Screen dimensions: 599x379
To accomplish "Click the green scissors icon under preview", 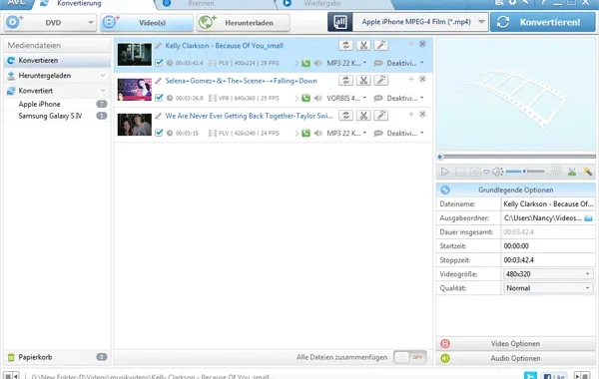I will (571, 172).
